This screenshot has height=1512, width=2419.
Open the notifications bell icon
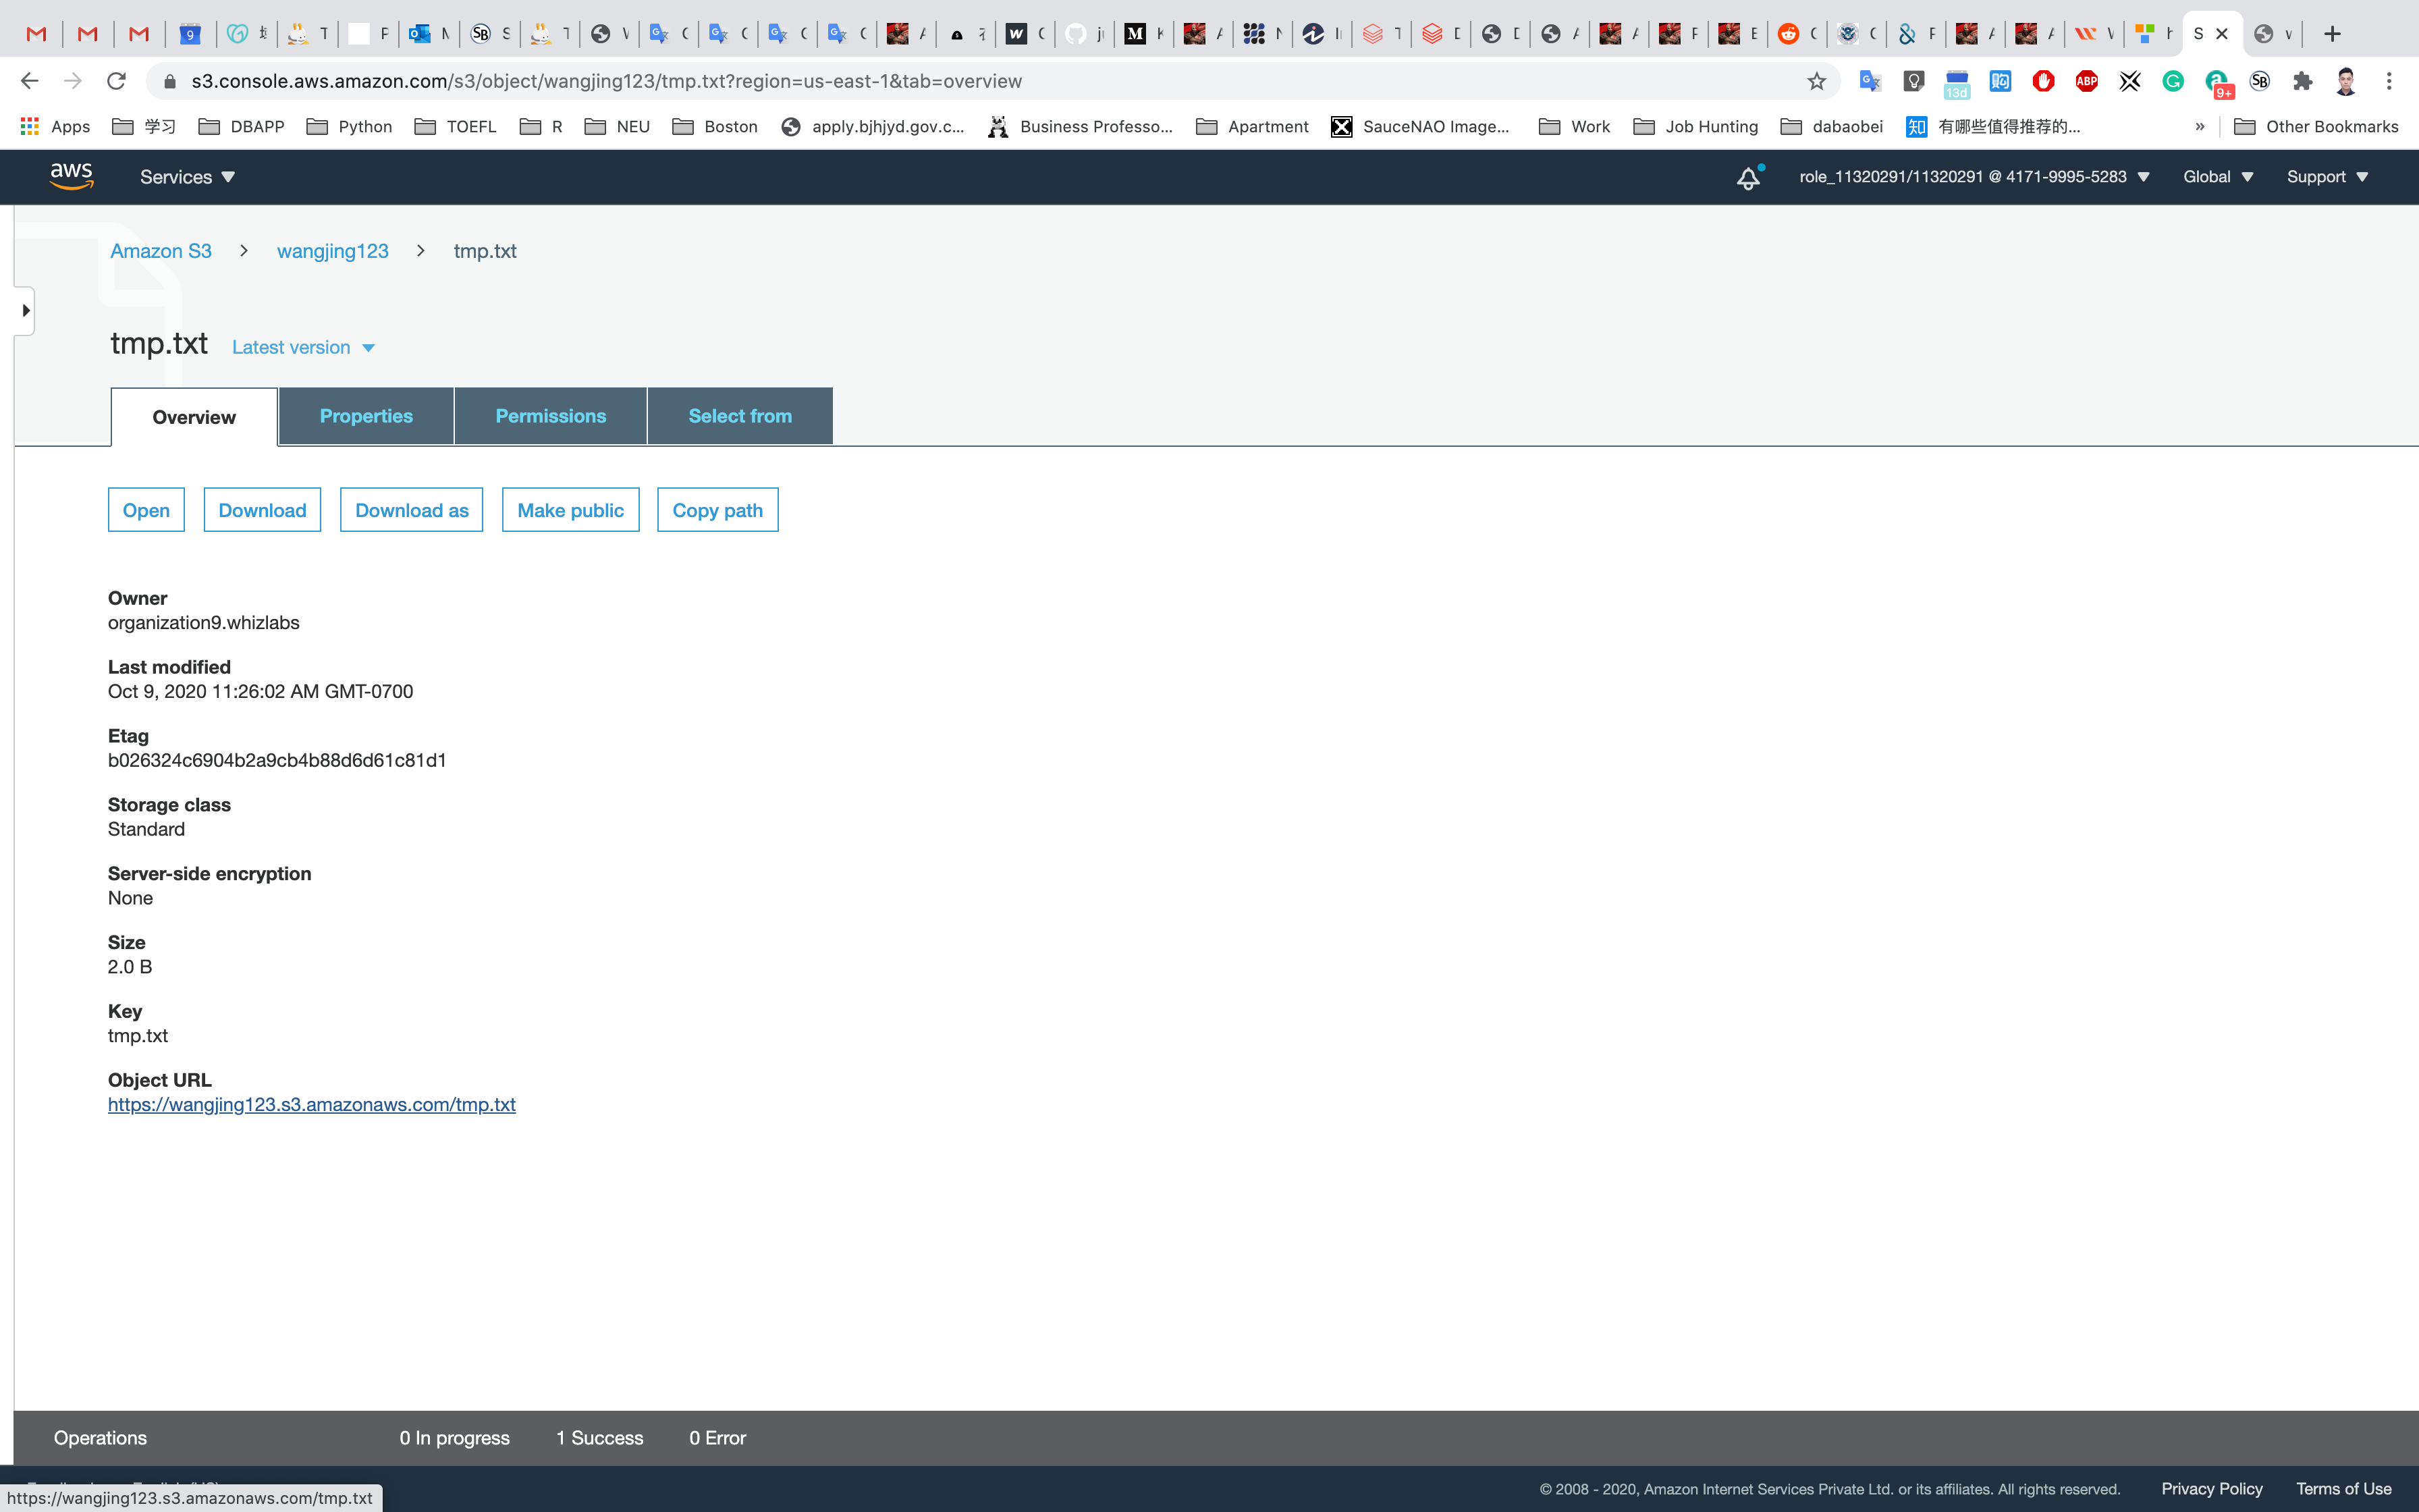pos(1747,178)
